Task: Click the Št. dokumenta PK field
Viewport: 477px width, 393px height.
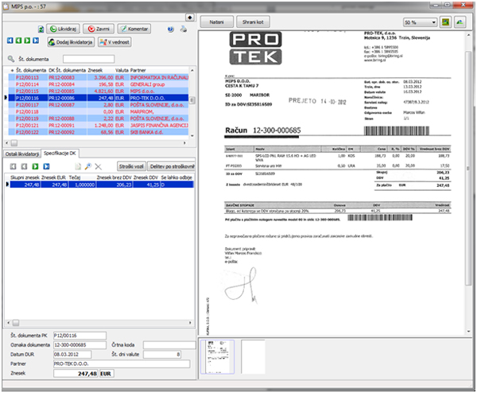Action: click(79, 336)
